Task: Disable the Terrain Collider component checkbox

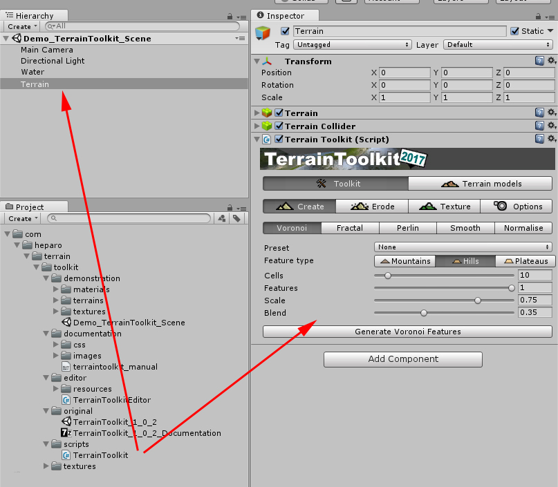Action: click(279, 126)
